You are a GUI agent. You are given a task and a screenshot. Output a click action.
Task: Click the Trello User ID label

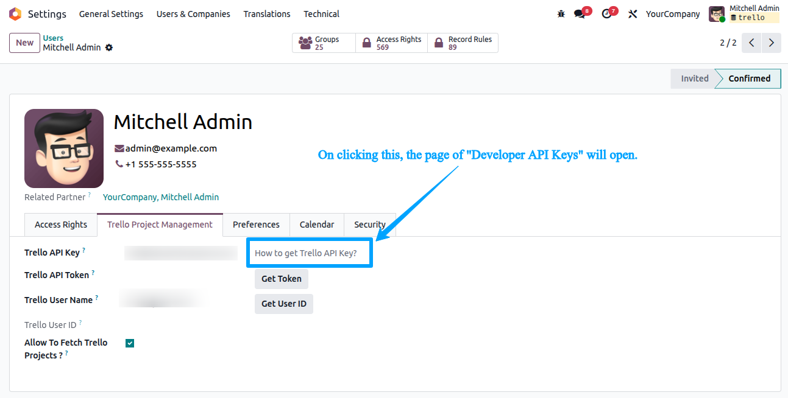coord(51,325)
